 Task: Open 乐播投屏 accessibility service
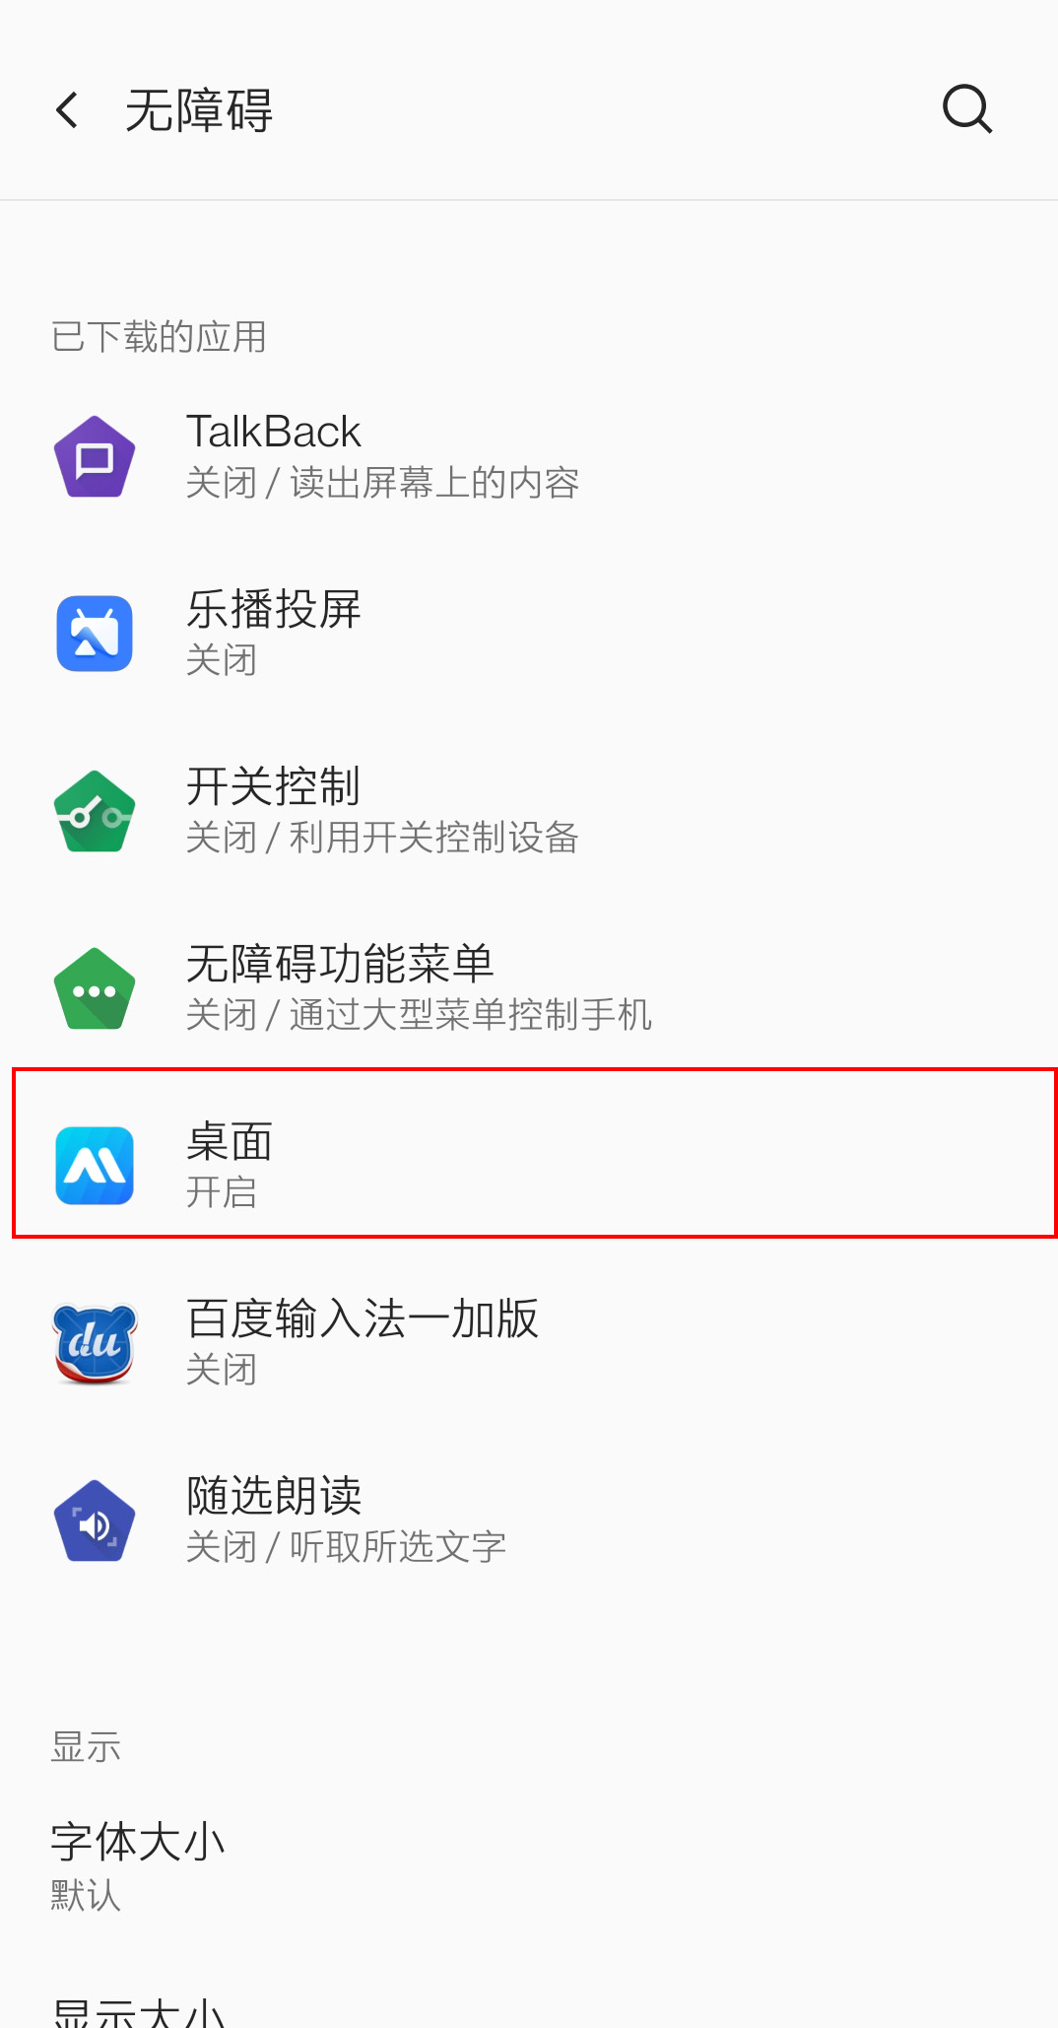[x=529, y=634]
